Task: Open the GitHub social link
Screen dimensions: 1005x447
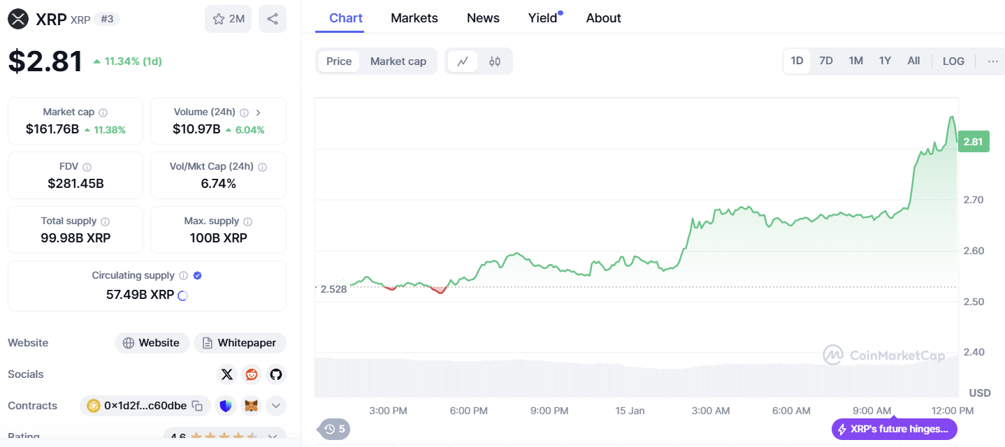Action: point(276,374)
